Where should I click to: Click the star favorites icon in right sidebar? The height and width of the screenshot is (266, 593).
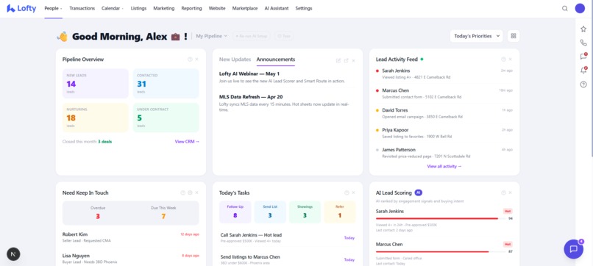(x=583, y=29)
